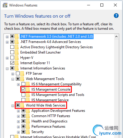Image resolution: width=123 pixels, height=138 pixels.
Task: Click the scrollbar up arrow
Action: [x=117, y=36]
